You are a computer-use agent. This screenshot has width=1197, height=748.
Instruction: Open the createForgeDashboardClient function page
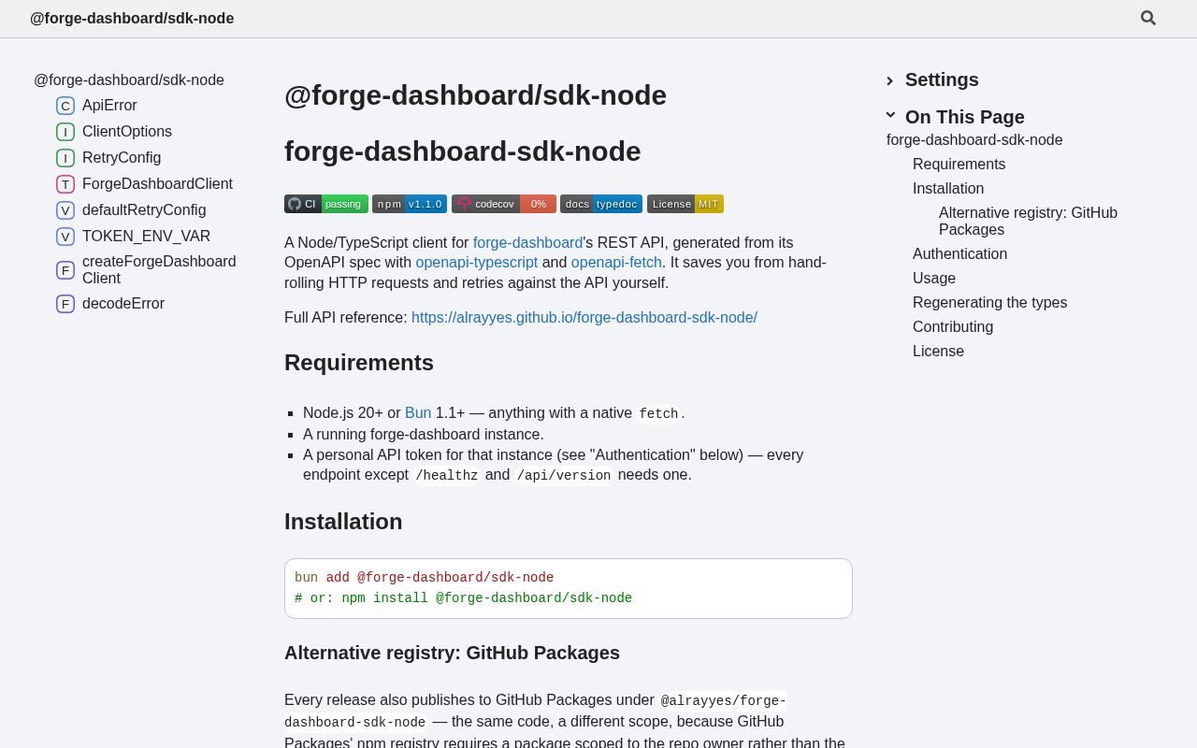(x=159, y=270)
